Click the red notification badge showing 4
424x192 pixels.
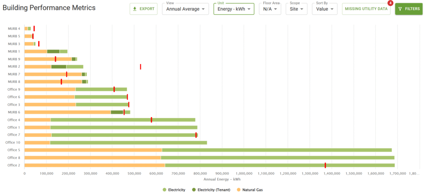point(390,3)
